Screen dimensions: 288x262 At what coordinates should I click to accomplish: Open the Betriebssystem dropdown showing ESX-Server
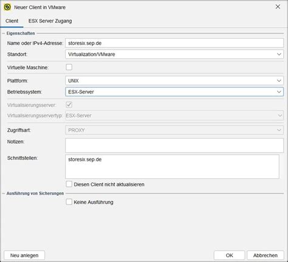[174, 92]
